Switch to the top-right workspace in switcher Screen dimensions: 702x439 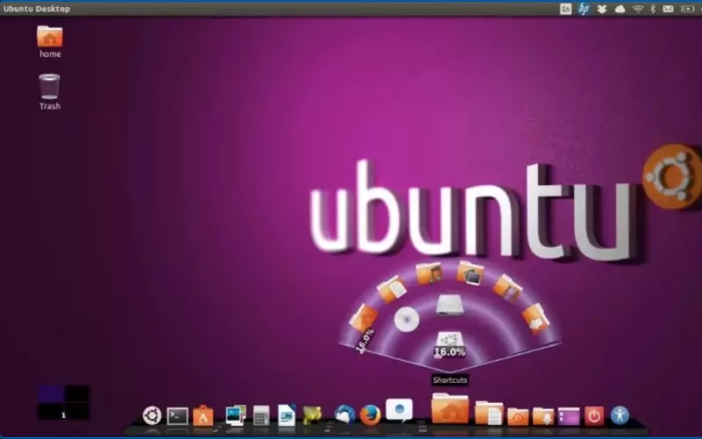click(x=76, y=393)
